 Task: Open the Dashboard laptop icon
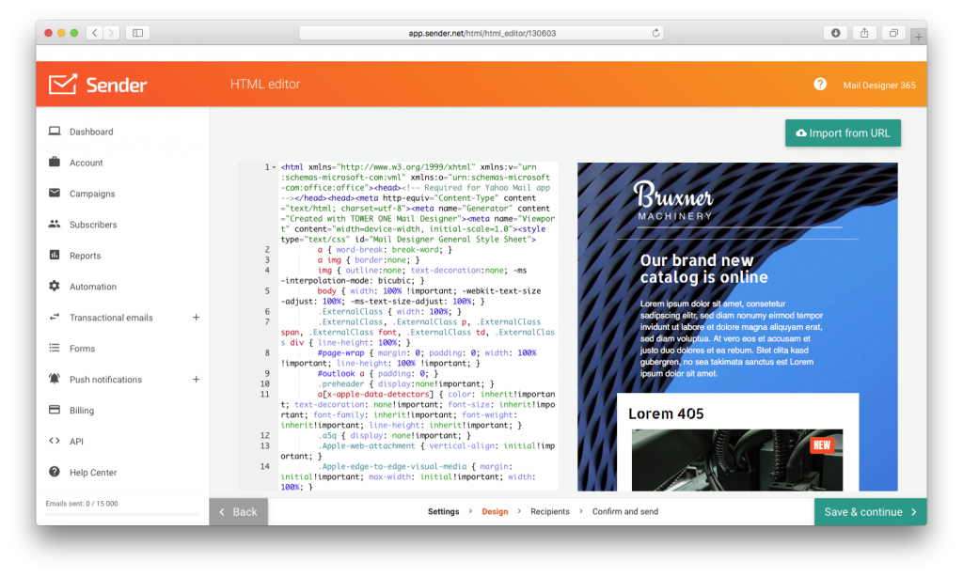55,132
